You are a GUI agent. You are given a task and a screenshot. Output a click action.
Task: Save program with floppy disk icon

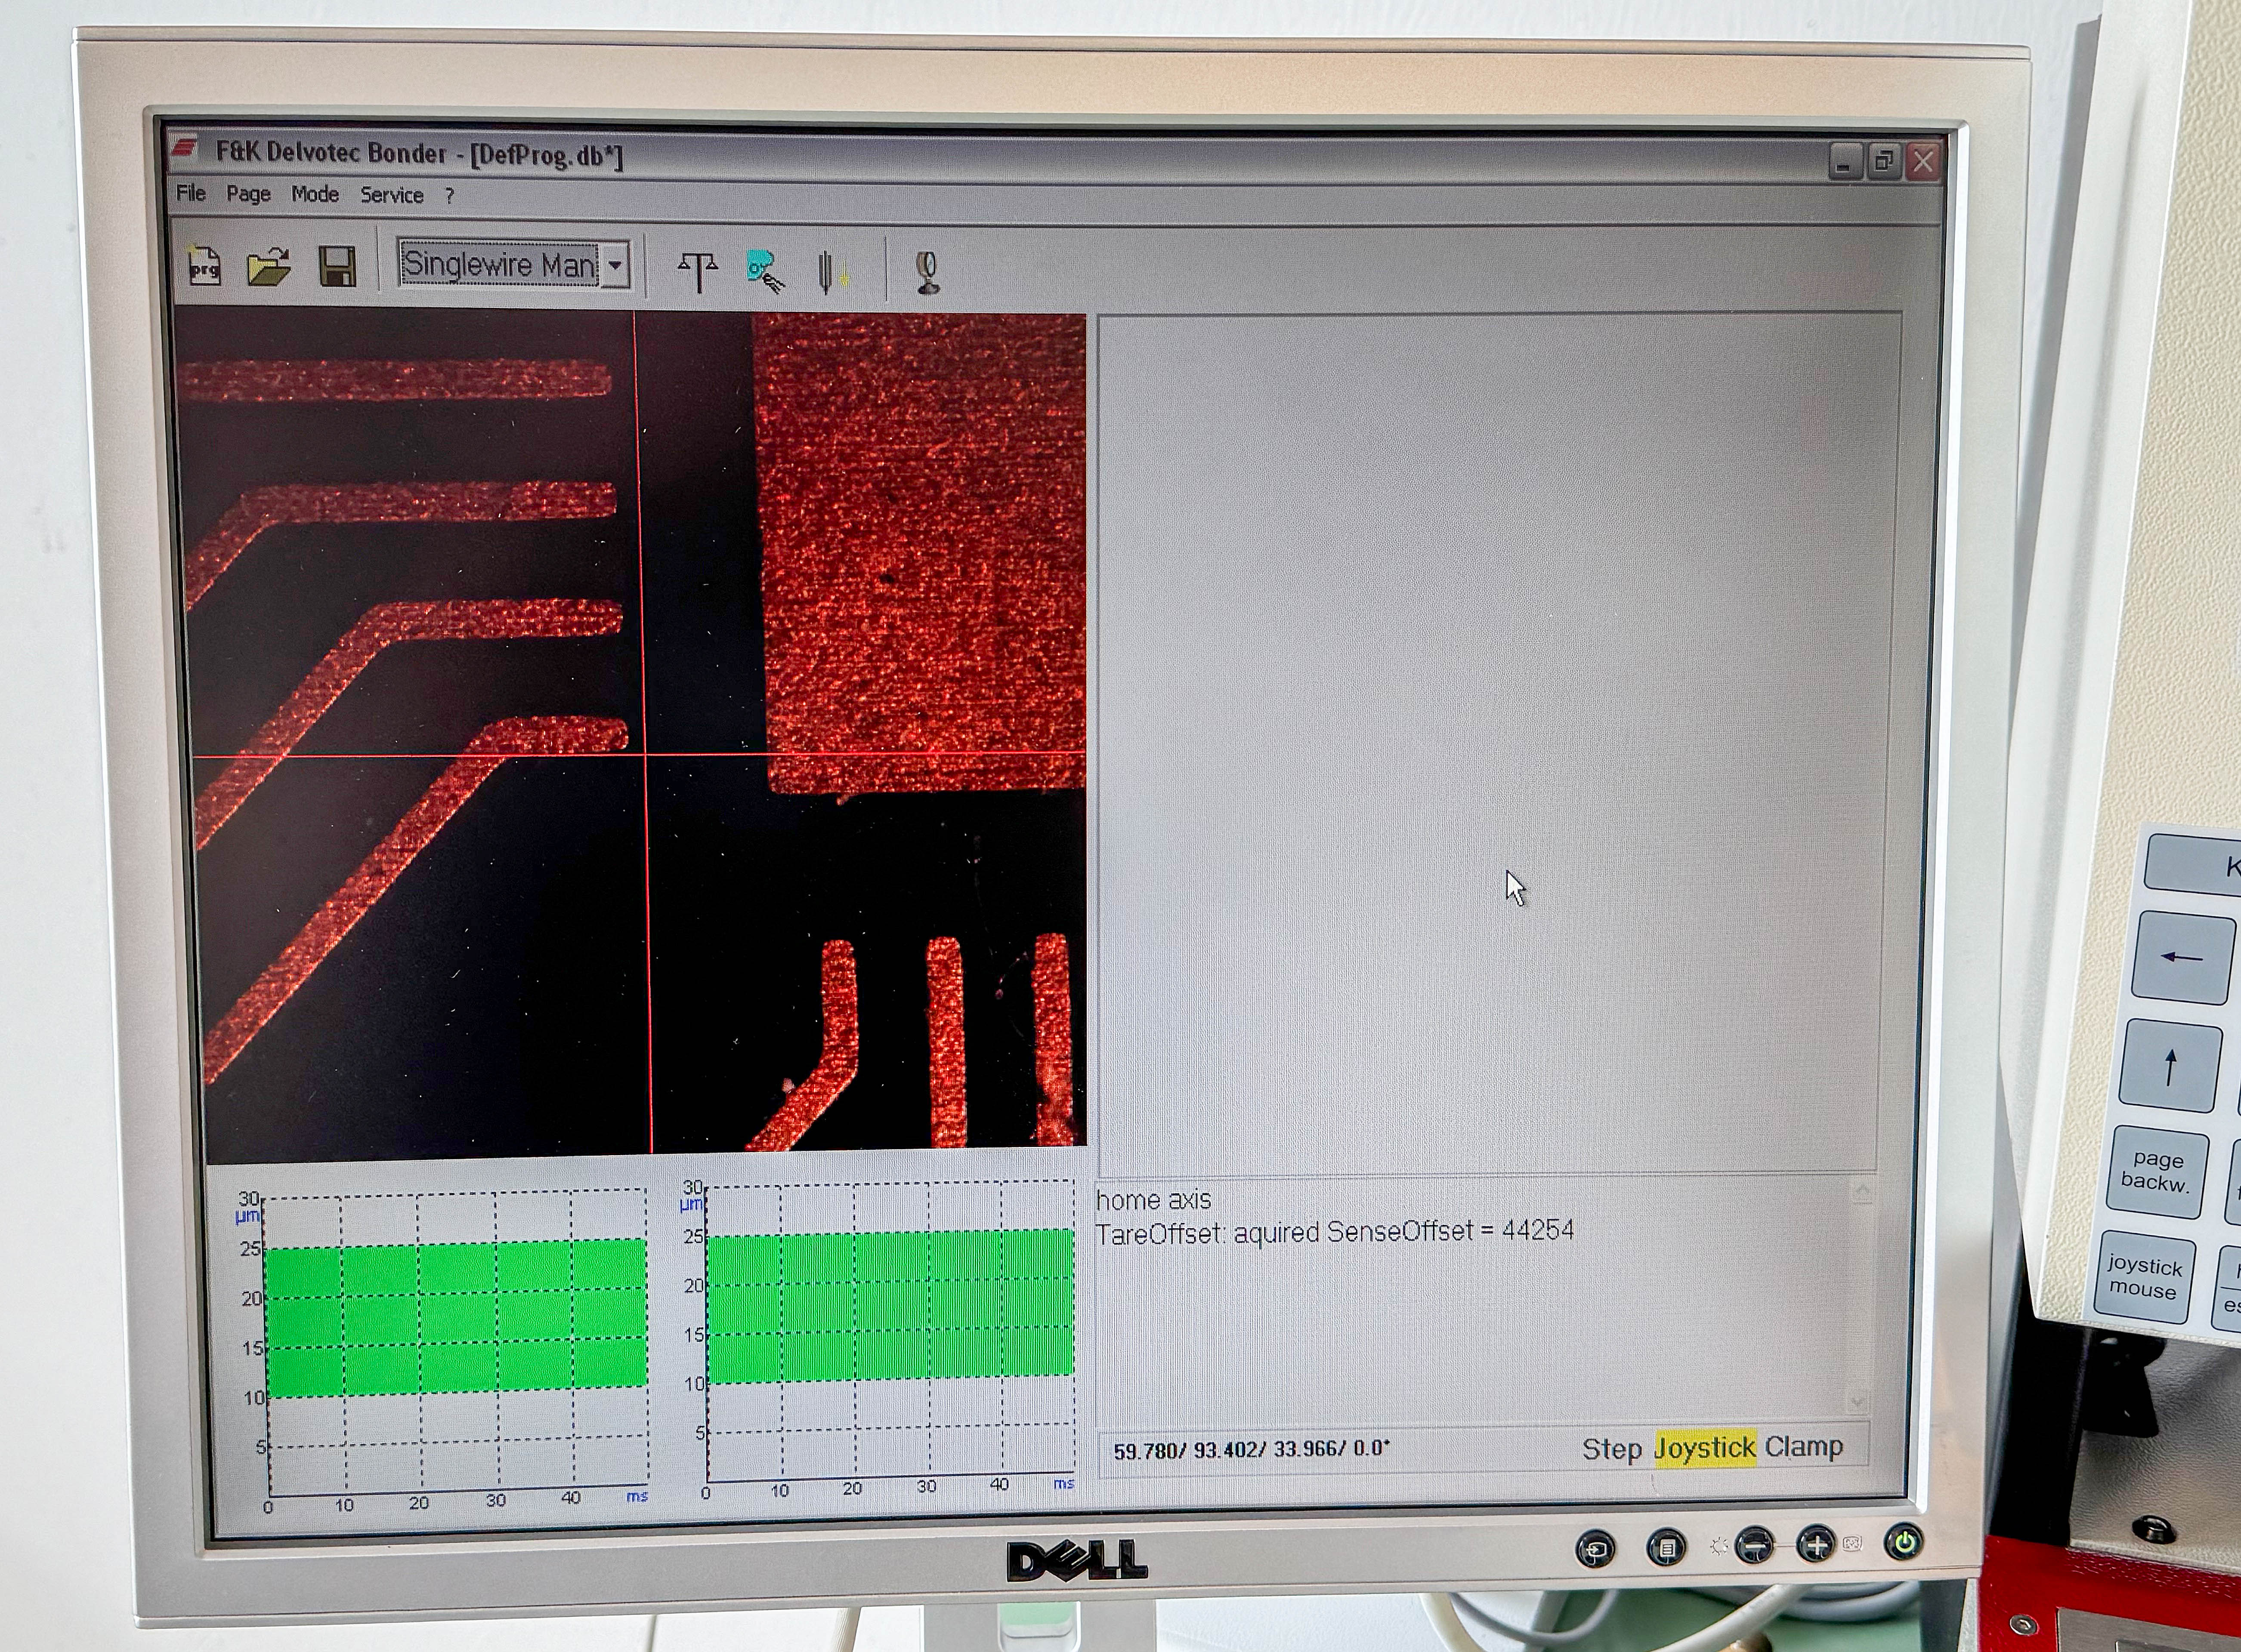(337, 267)
